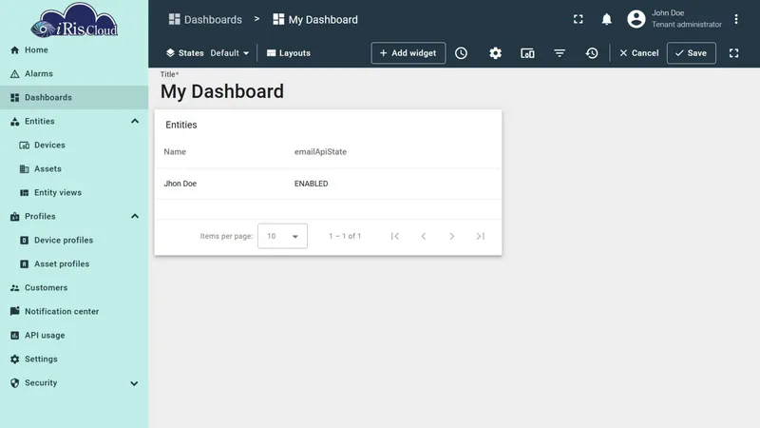Open John Doe user avatar

pyautogui.click(x=636, y=19)
